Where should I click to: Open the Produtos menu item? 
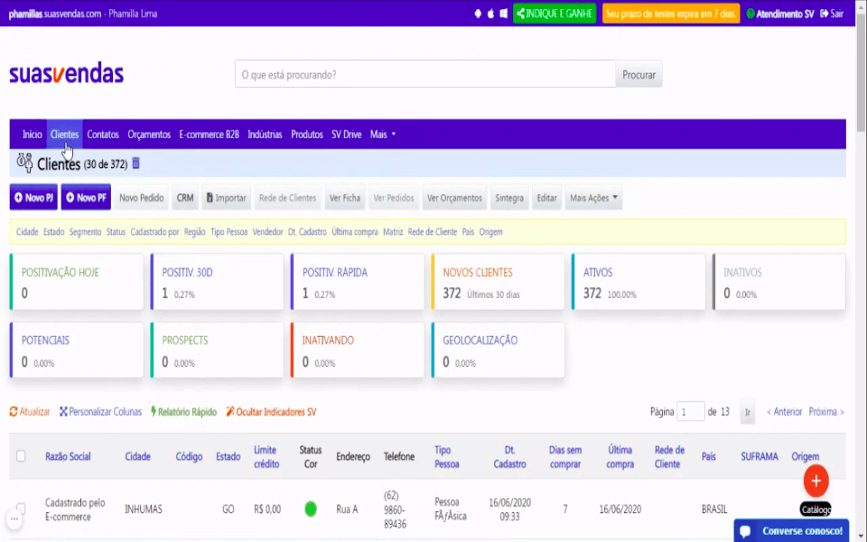(307, 135)
